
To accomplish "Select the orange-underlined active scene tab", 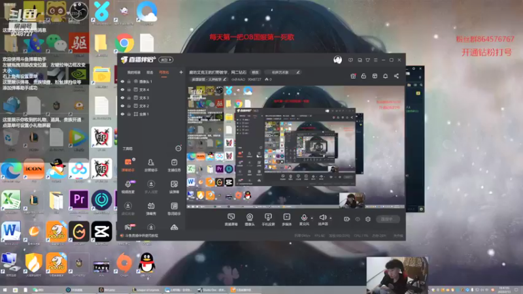I will tap(164, 73).
